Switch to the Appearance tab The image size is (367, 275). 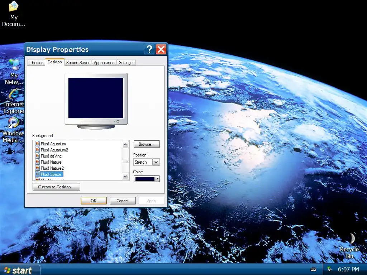[104, 62]
